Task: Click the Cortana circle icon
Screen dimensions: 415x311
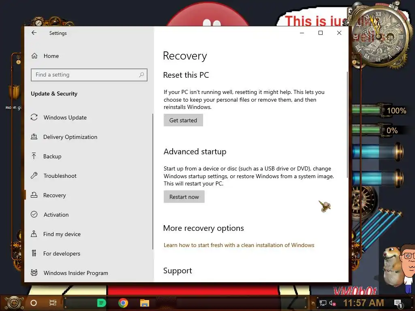Action: [x=34, y=303]
